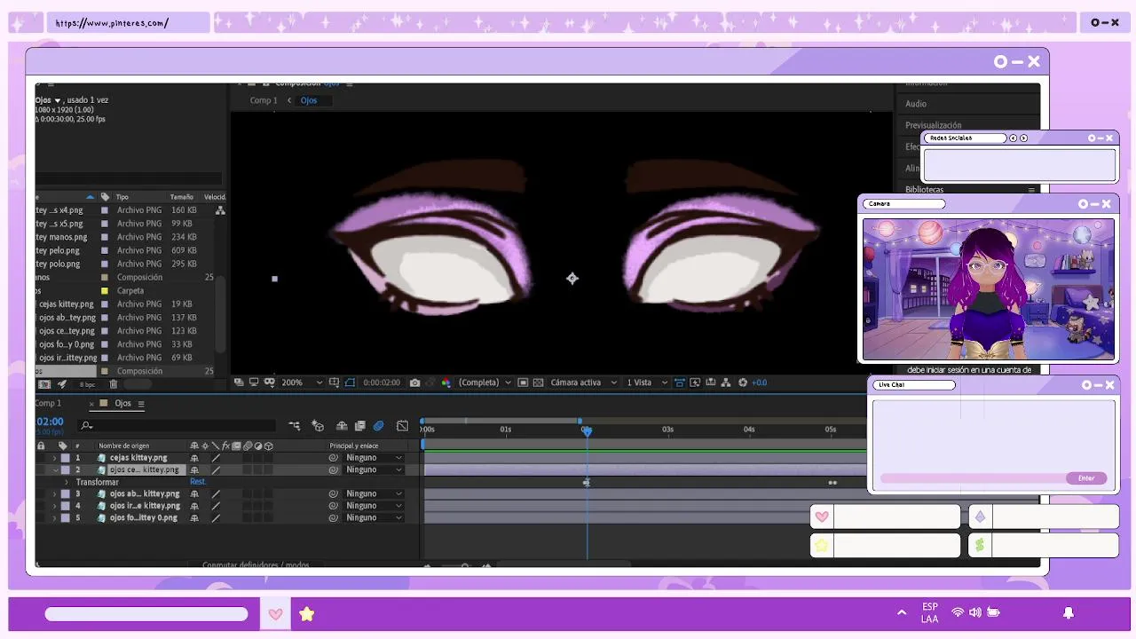Screen dimensions: 1136x639
Task: Click the current time 0:00:02:00 in viewer
Action: tap(382, 383)
